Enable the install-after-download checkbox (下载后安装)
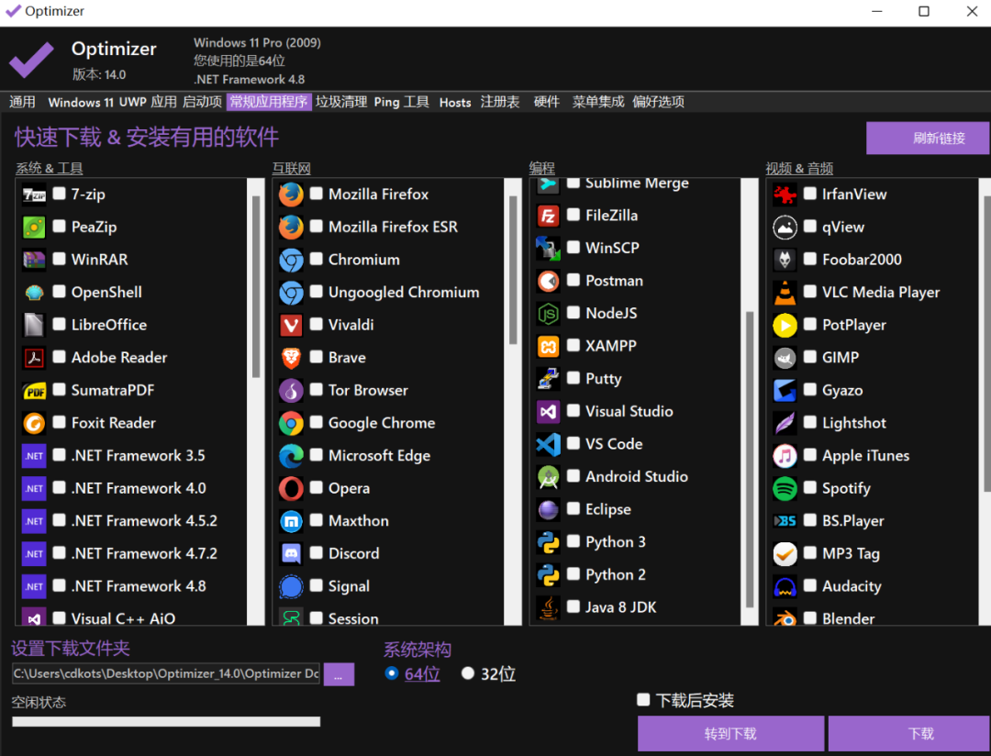 tap(643, 699)
